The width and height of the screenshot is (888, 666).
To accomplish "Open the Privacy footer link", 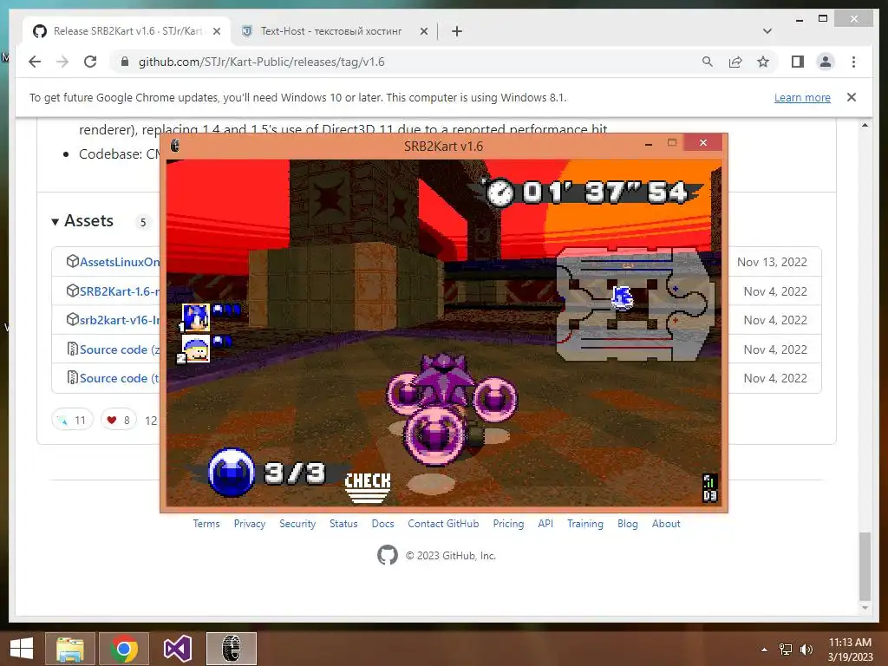I will point(250,524).
